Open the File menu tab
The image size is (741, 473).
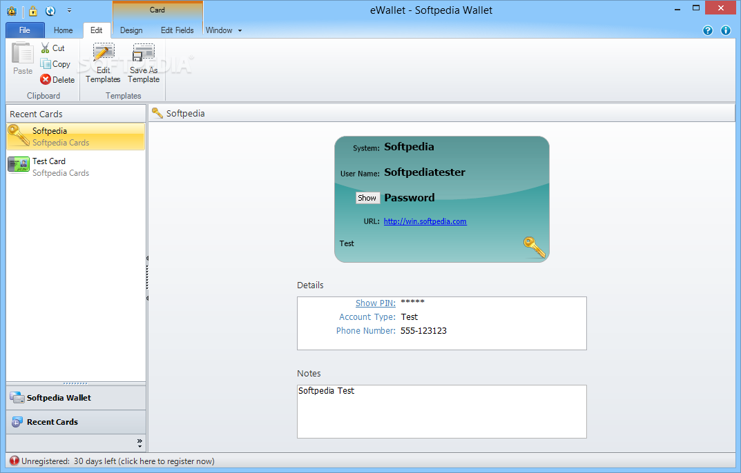25,30
